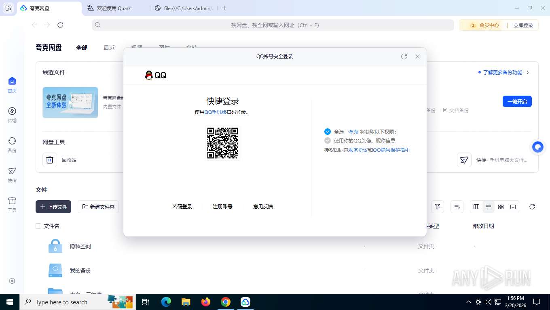The width and height of the screenshot is (550, 310).
Task: Click 密码登录 password login
Action: coord(182,206)
